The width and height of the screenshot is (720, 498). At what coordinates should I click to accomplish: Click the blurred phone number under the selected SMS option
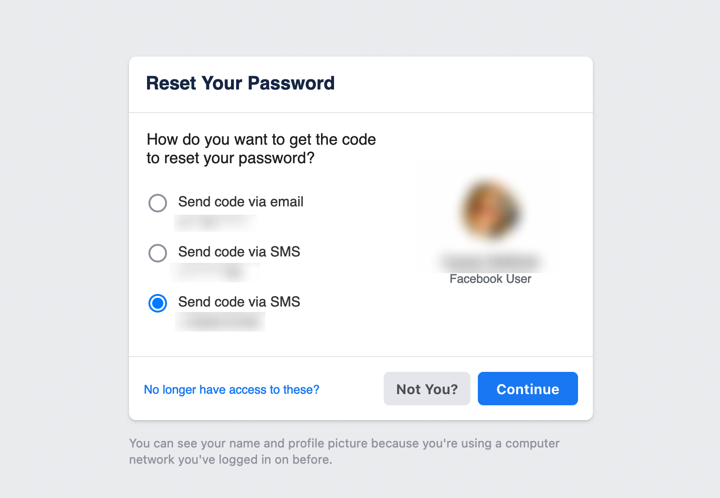pyautogui.click(x=220, y=322)
